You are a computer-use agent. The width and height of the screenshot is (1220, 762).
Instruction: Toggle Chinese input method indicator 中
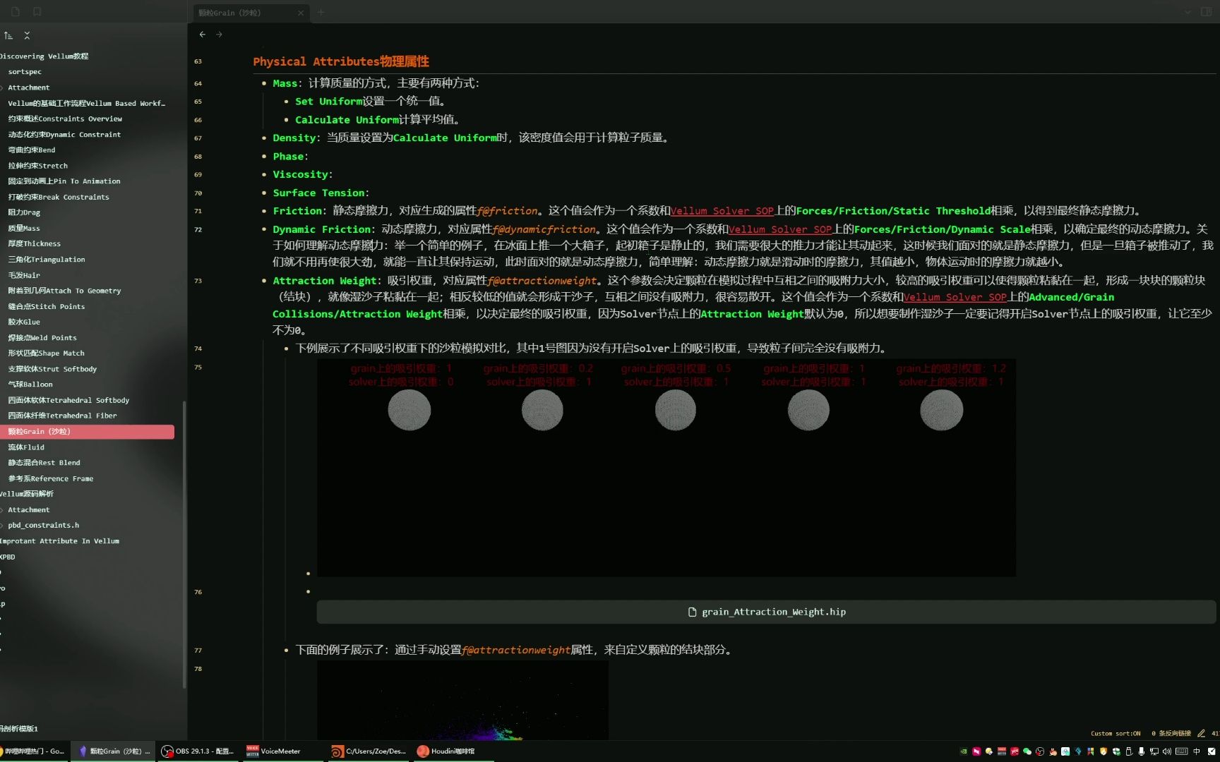tap(1196, 751)
